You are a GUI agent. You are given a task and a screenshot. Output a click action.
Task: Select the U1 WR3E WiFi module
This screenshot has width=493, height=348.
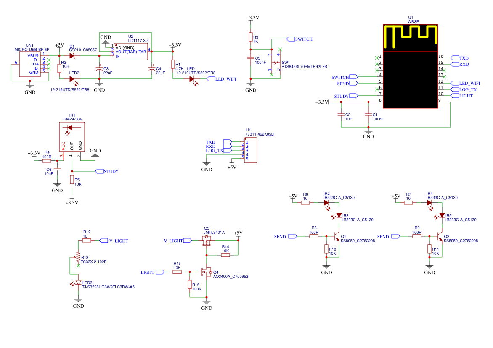tap(410, 66)
